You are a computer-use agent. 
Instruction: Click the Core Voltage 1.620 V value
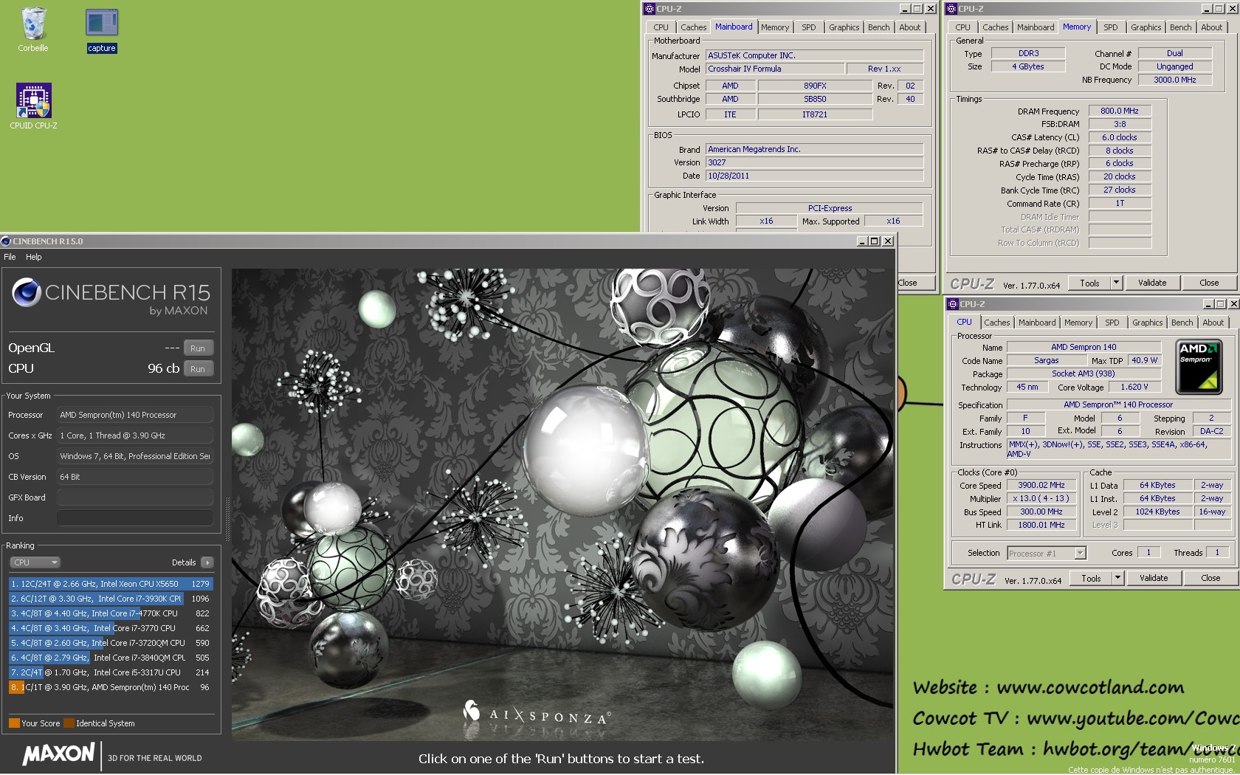point(1134,387)
